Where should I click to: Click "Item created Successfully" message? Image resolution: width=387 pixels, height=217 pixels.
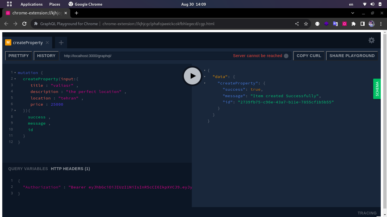coord(285,96)
